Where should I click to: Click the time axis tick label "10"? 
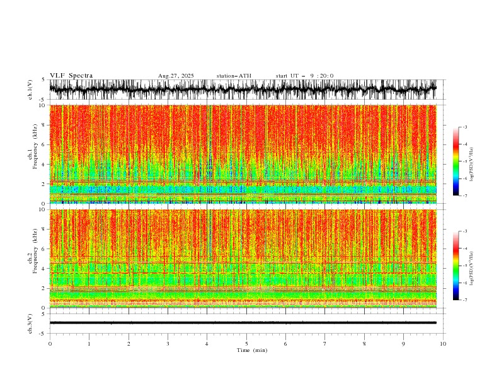(443, 344)
